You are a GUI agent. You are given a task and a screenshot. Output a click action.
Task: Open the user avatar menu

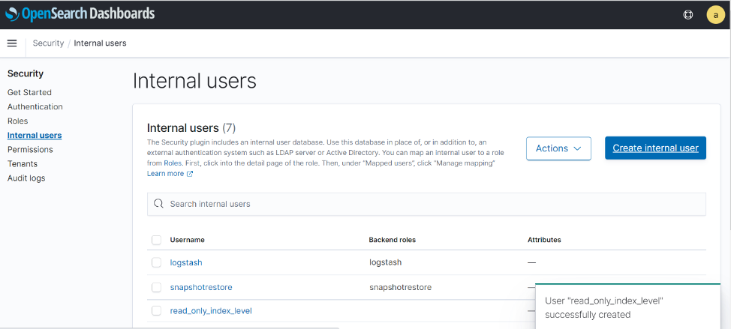pos(716,14)
